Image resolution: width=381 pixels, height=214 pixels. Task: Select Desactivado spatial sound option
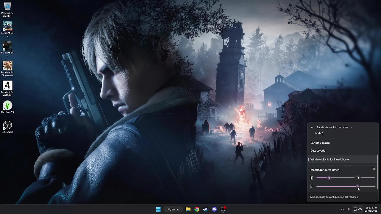point(342,151)
